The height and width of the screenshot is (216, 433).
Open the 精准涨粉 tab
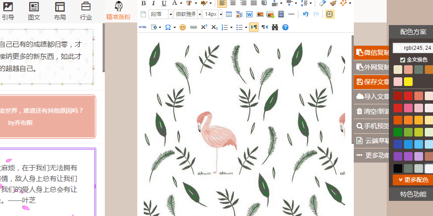coord(118,11)
